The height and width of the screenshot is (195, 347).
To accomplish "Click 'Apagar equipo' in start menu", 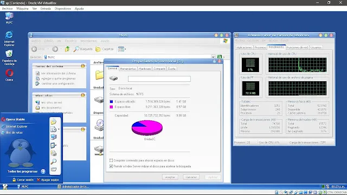I will [48, 180].
